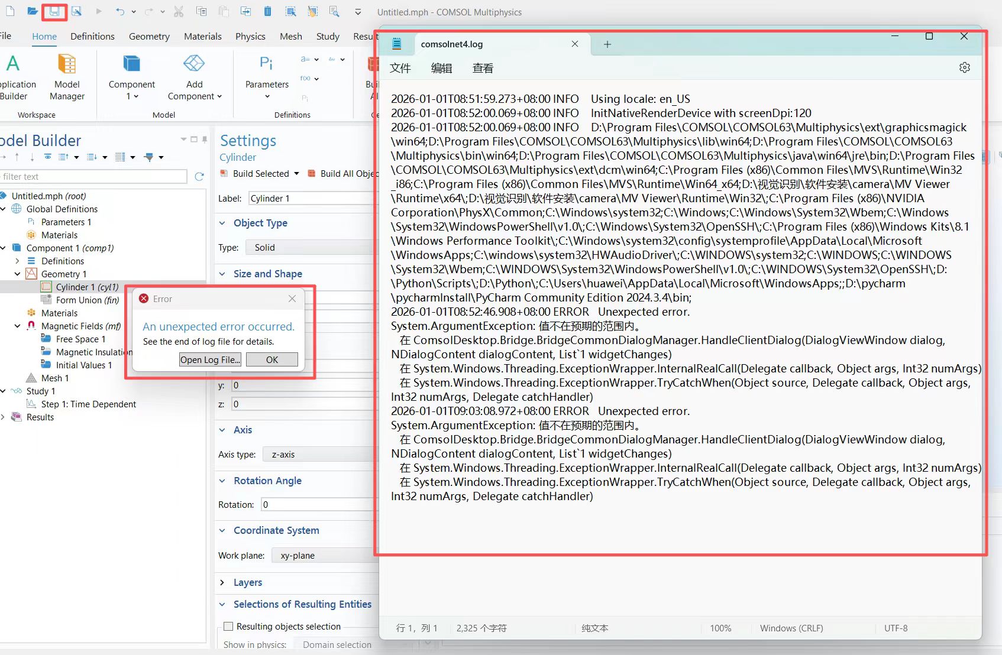Screen dimensions: 1002x655
Task: Select Magnetic Fields (mf) node
Action: click(80, 326)
